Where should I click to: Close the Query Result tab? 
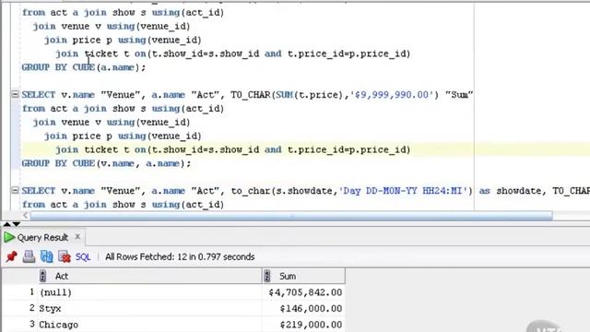click(x=77, y=237)
